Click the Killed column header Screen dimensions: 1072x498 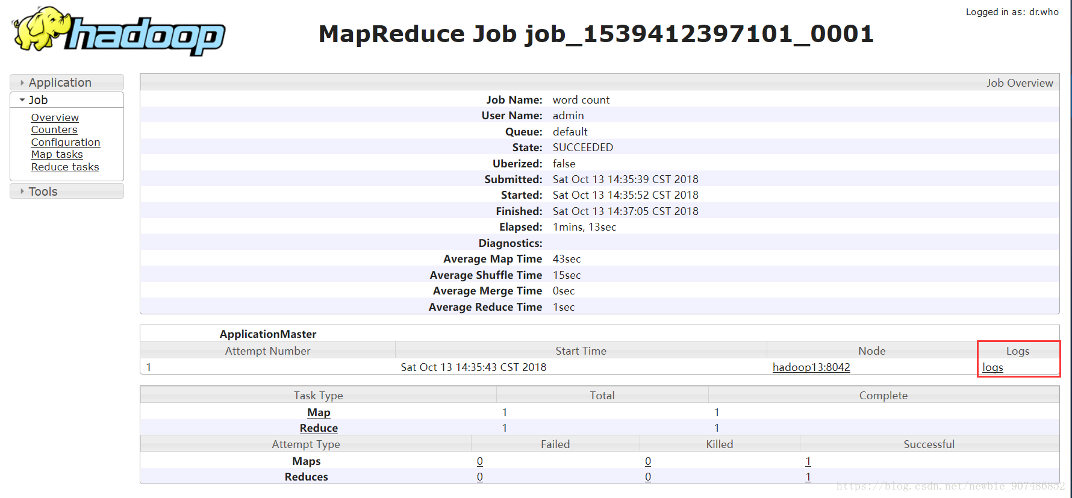click(720, 444)
